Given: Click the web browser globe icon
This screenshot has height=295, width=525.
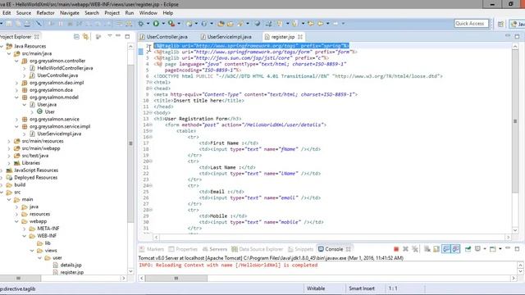Looking at the screenshot, I should point(257,24).
